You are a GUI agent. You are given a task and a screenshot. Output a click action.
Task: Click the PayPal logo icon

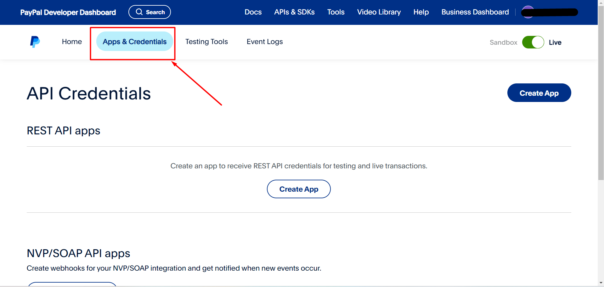point(35,42)
